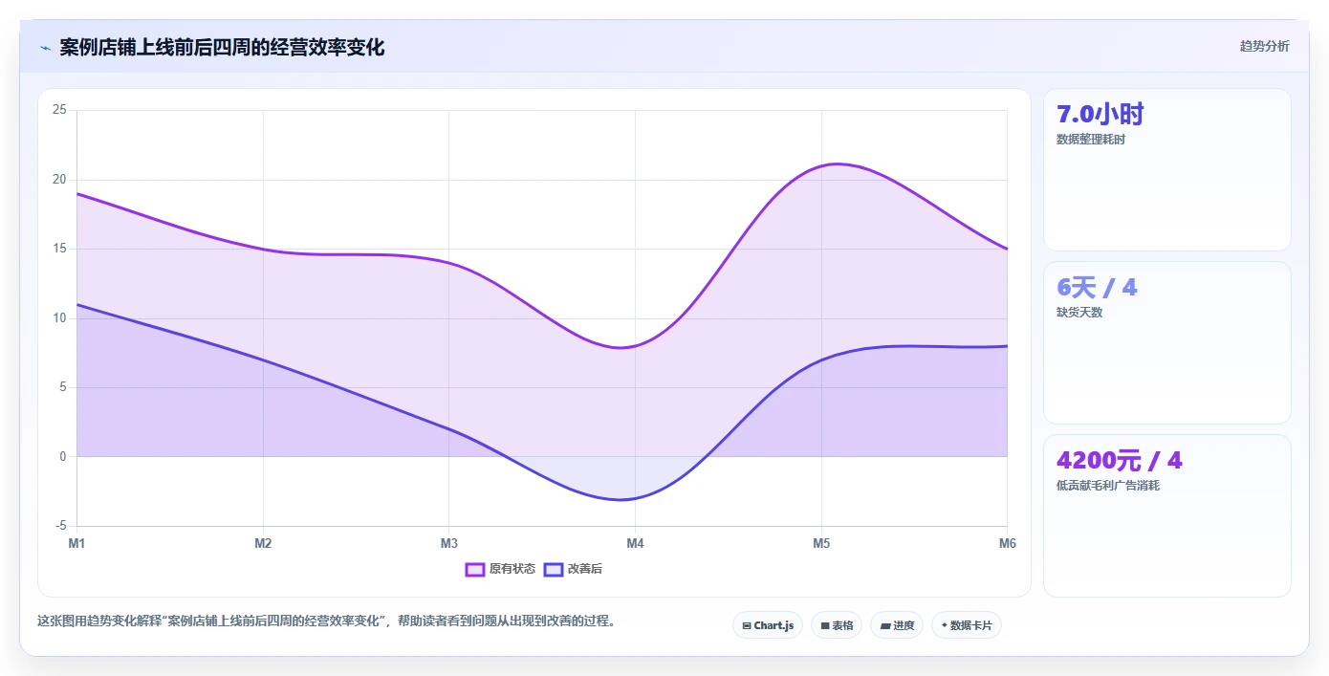Select the 数据卡片 tag chip
The image size is (1329, 676).
coord(967,625)
